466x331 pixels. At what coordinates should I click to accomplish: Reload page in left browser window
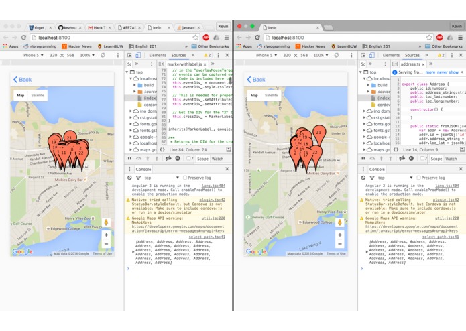tap(23, 38)
